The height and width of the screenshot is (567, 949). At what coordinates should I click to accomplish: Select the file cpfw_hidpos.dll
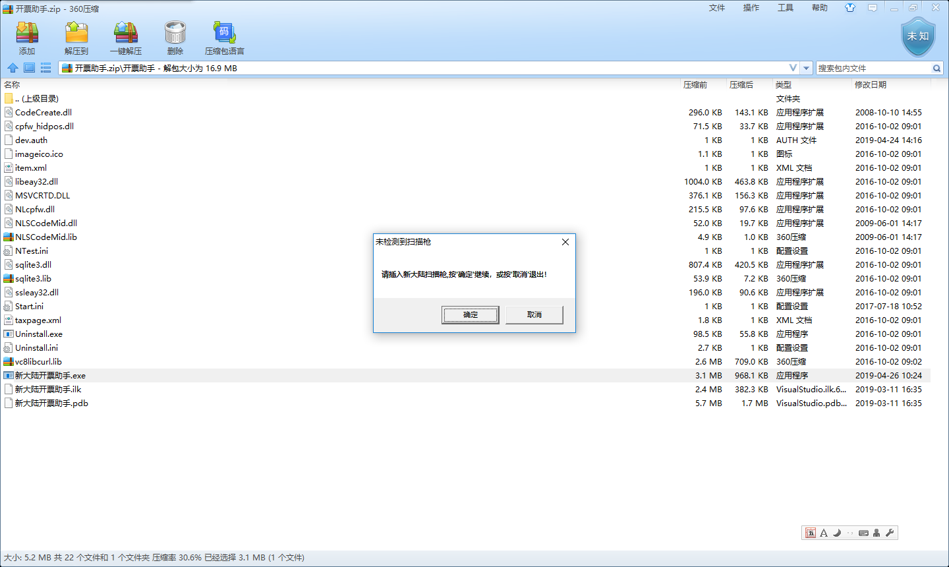pos(44,126)
